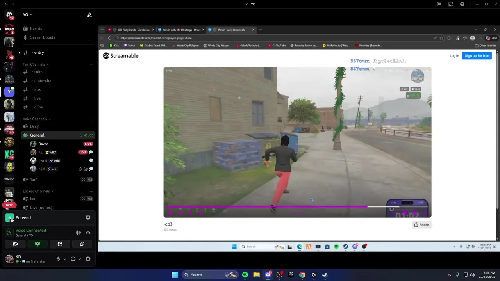
Task: Open the entry text channel
Action: tap(58, 52)
